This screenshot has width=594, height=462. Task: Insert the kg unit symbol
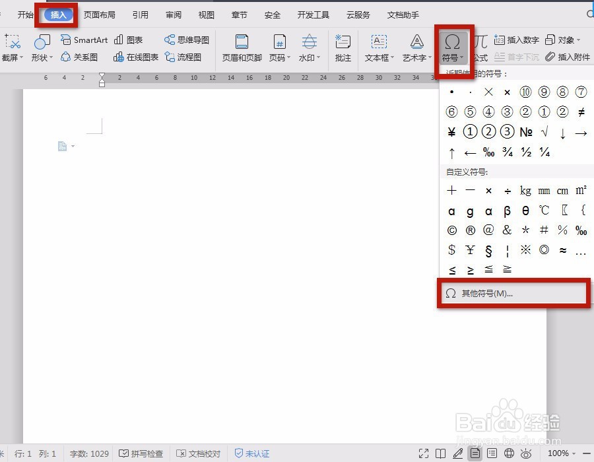coord(525,190)
